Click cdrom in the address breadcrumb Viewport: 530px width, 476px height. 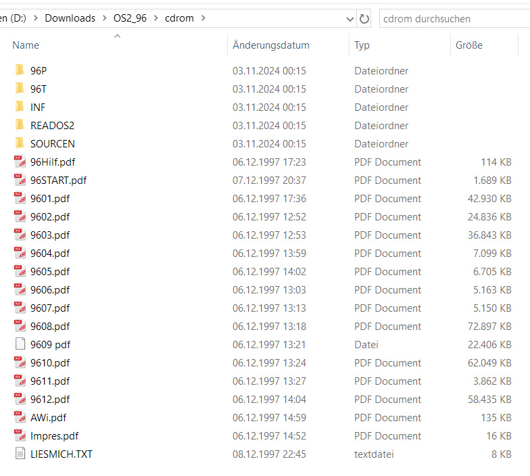pos(179,18)
